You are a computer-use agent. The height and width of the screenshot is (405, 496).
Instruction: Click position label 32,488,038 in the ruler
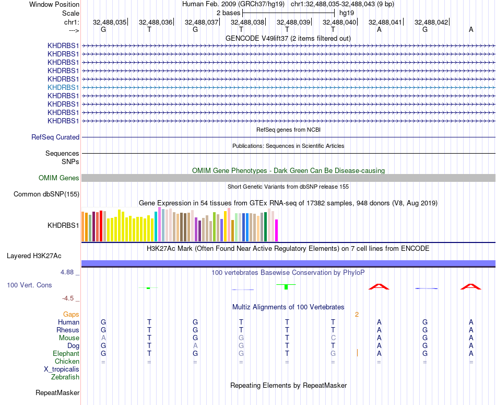[x=247, y=22]
